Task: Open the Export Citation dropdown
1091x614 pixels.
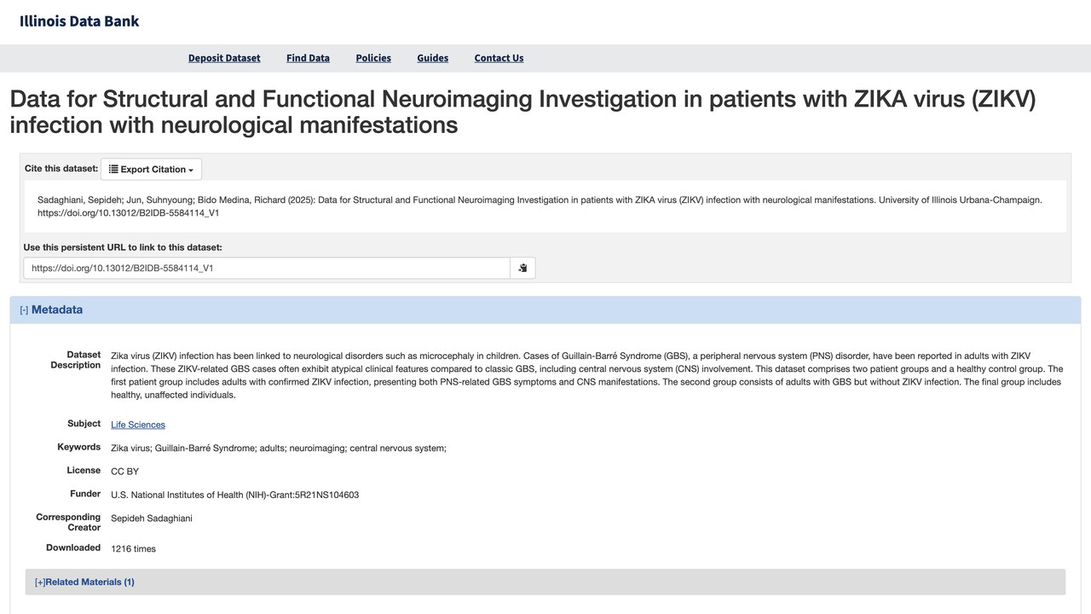Action: point(151,169)
